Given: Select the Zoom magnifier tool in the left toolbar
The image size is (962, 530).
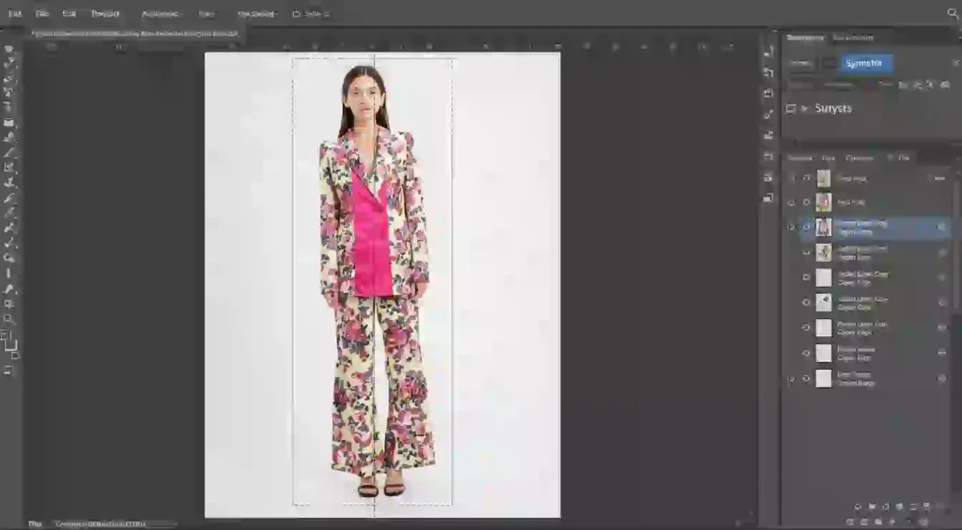Looking at the screenshot, I should [x=9, y=319].
